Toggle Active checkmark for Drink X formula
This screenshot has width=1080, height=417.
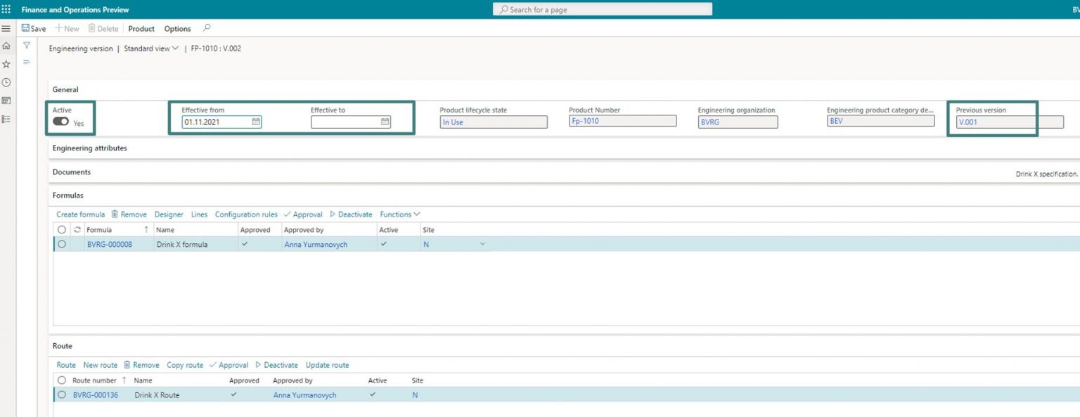(x=383, y=243)
